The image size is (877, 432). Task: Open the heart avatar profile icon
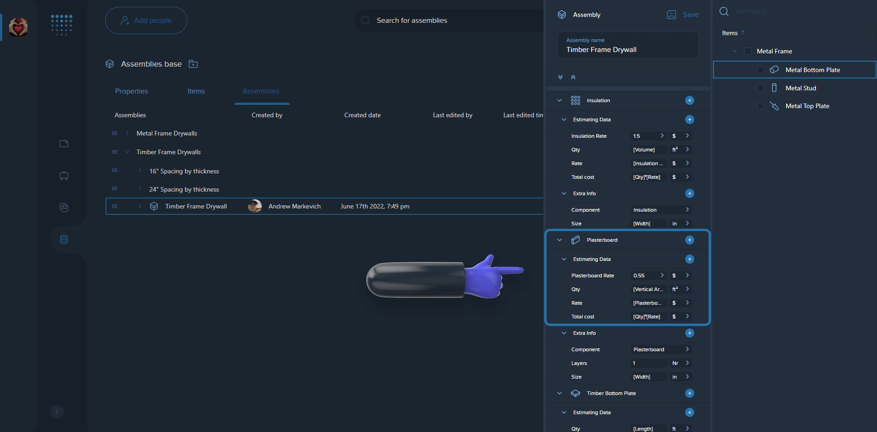coord(18,27)
